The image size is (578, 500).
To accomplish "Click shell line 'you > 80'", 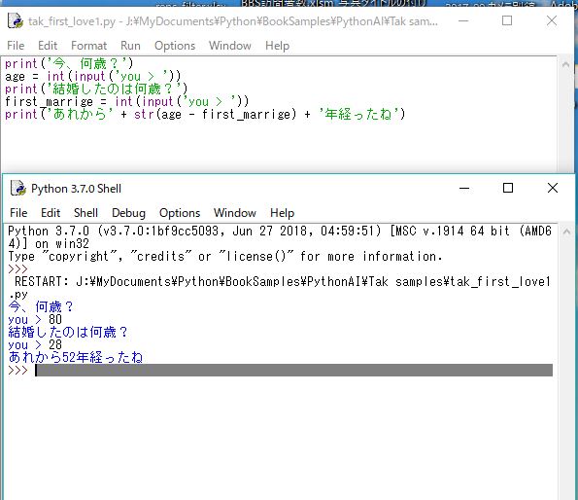I will [x=35, y=320].
